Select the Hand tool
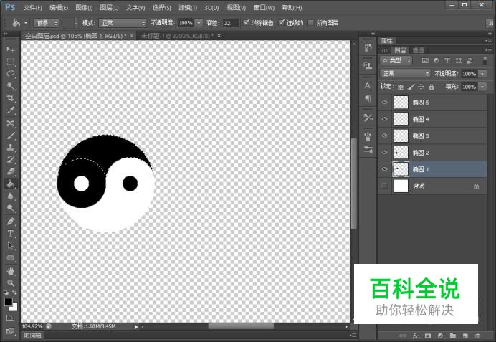 pyautogui.click(x=11, y=271)
